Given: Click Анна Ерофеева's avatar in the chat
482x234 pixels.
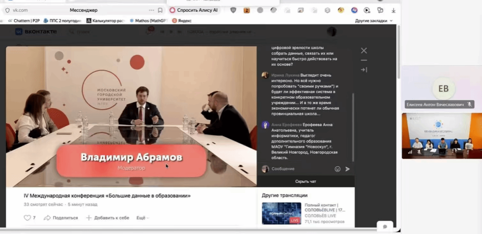Looking at the screenshot, I should 265,125.
